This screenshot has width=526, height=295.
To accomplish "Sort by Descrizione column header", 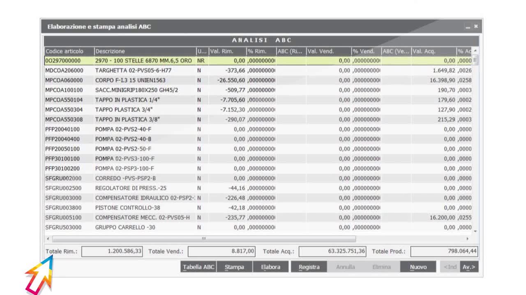I will [145, 51].
